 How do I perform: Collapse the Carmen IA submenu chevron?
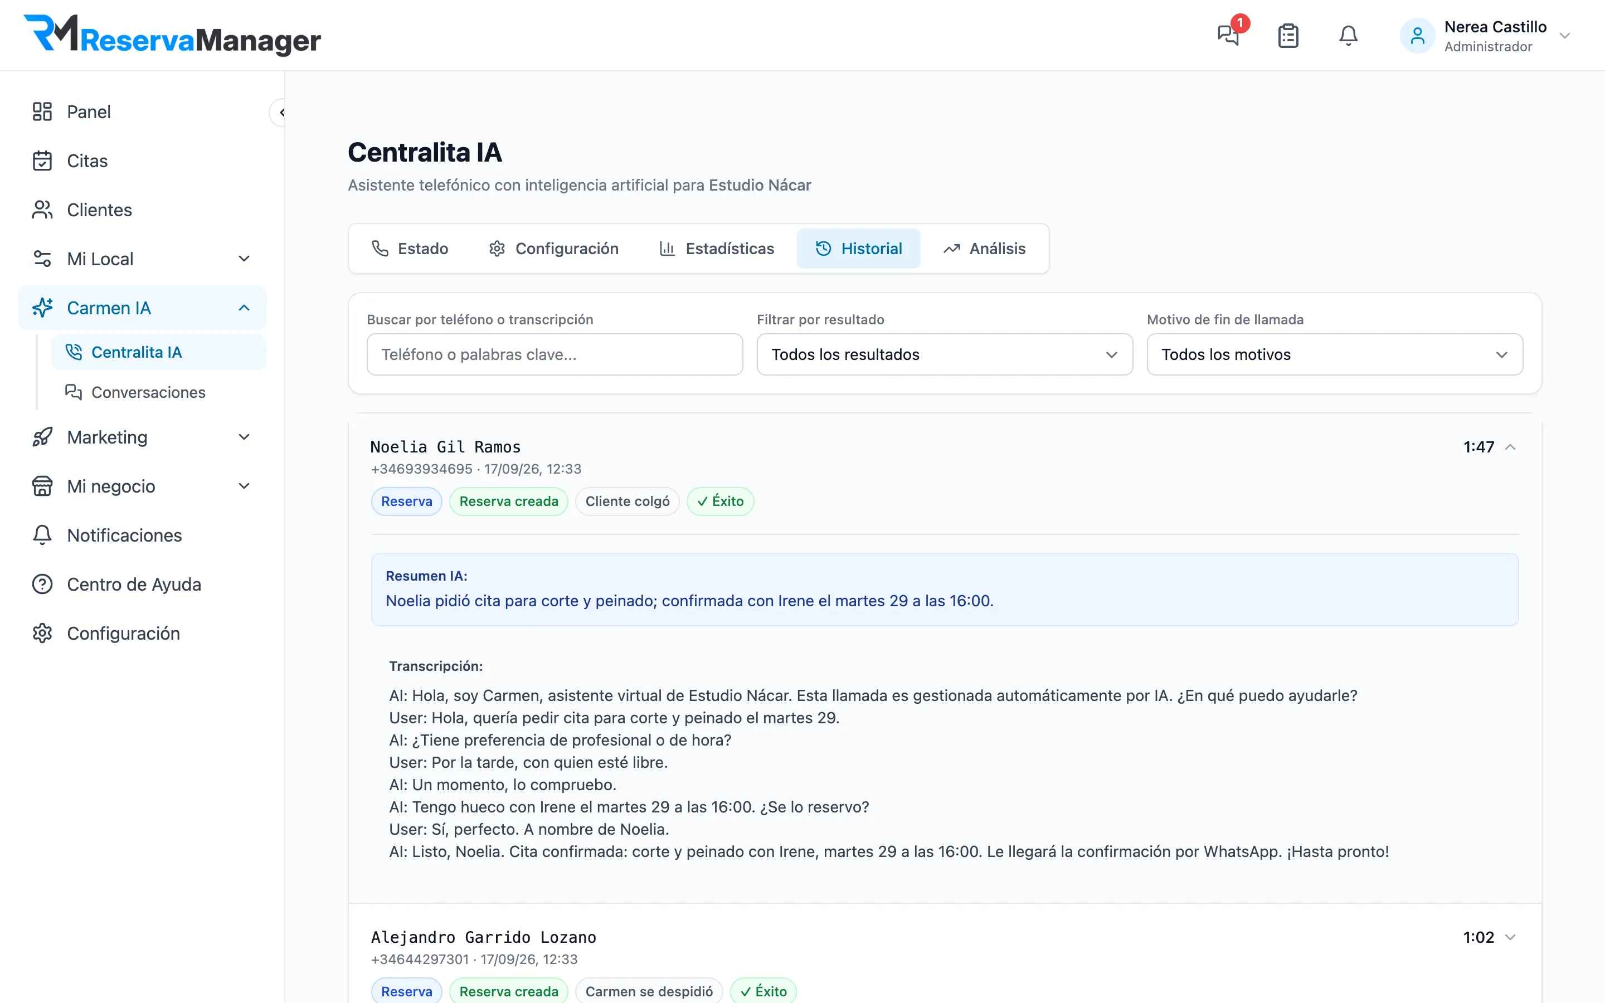tap(244, 308)
